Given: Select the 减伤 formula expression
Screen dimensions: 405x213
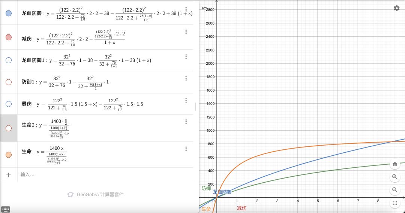Looking at the screenshot, I should pos(73,38).
